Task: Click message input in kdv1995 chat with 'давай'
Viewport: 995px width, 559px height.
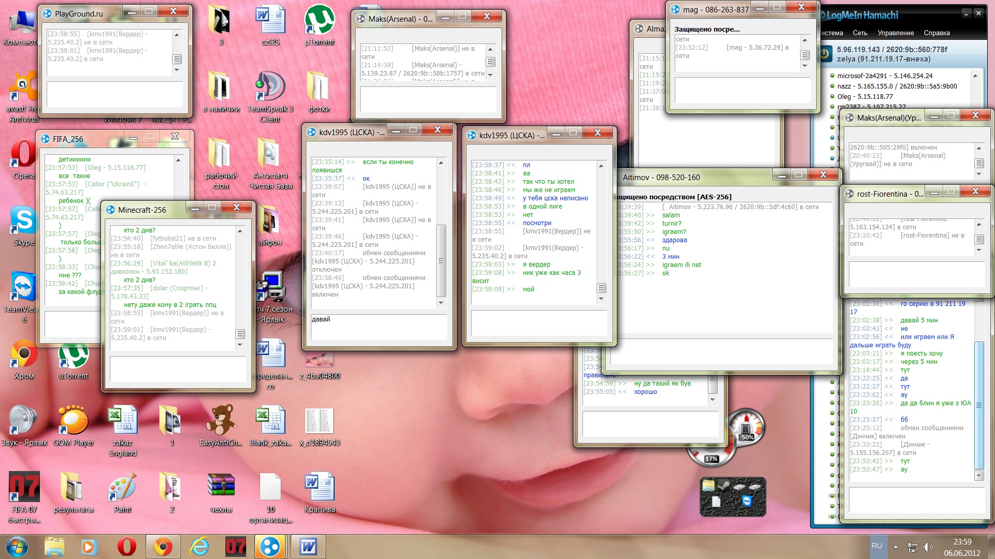Action: coord(379,327)
